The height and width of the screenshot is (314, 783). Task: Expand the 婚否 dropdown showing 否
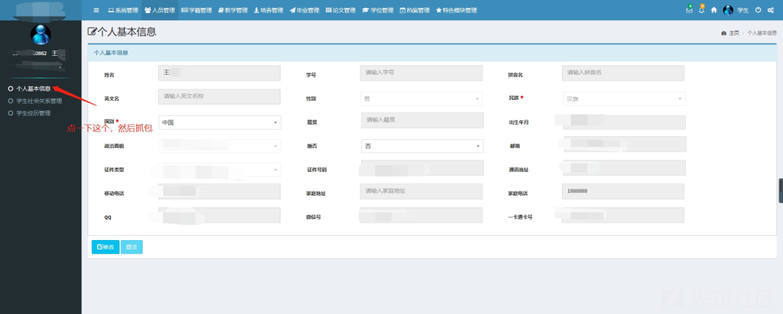(422, 146)
